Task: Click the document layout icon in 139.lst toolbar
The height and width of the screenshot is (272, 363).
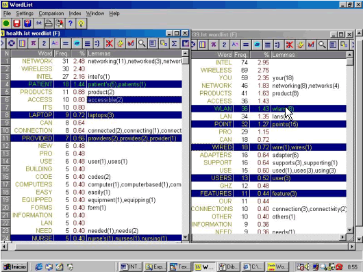Action: click(x=333, y=45)
